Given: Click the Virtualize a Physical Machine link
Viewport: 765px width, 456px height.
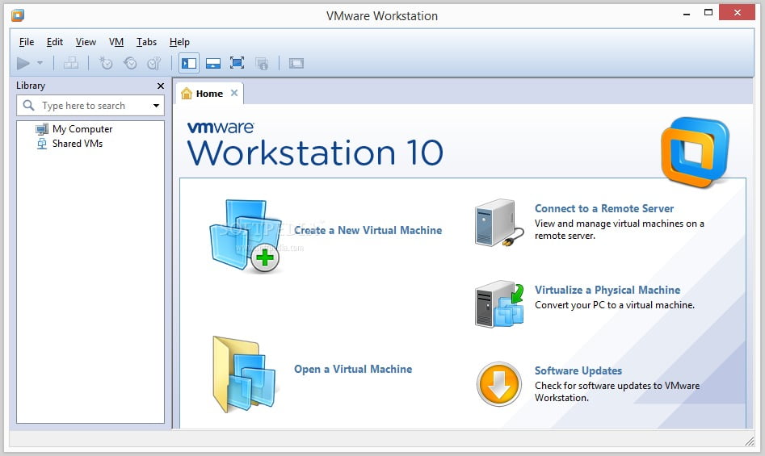Looking at the screenshot, I should tap(607, 290).
